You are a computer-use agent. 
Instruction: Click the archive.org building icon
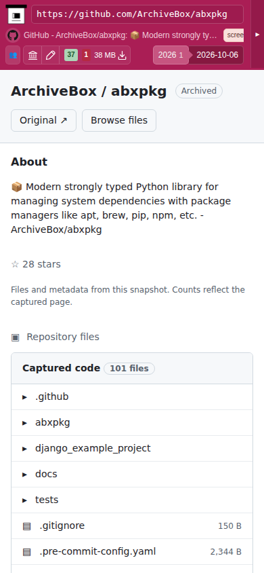32,55
